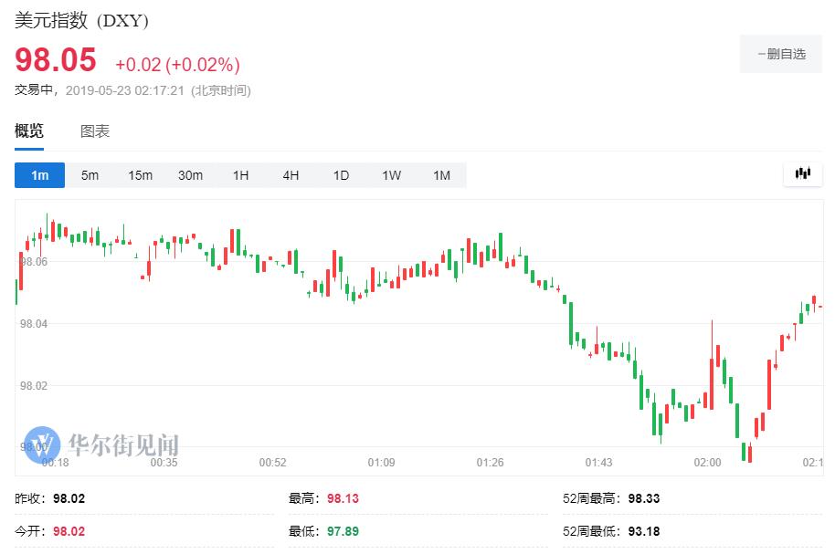Click the 98.05 current price
Image resolution: width=835 pixels, height=554 pixels.
coord(56,60)
